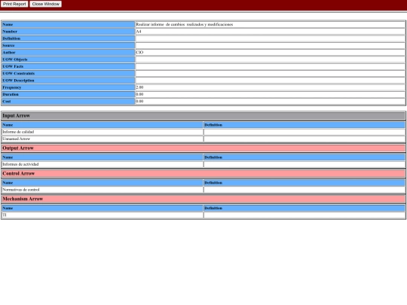Click the Source row label

pos(68,45)
